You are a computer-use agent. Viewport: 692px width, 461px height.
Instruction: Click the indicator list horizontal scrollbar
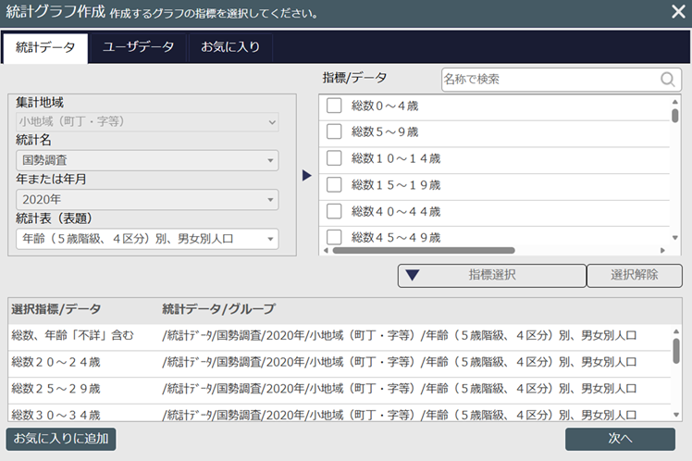click(424, 250)
